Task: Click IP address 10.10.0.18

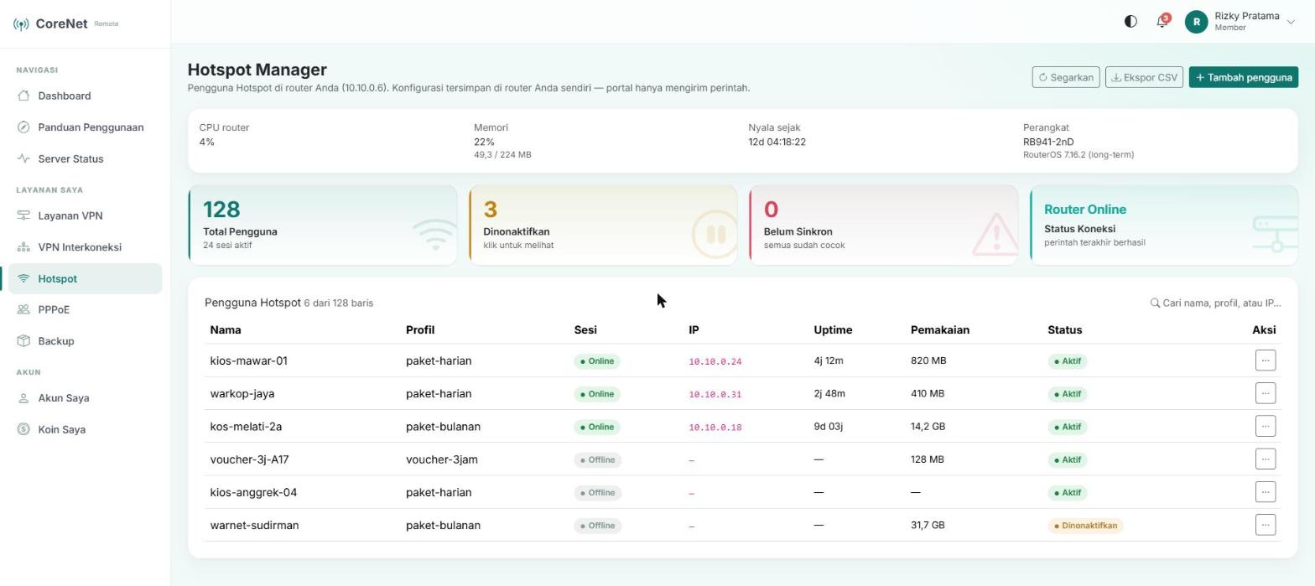Action: point(715,428)
